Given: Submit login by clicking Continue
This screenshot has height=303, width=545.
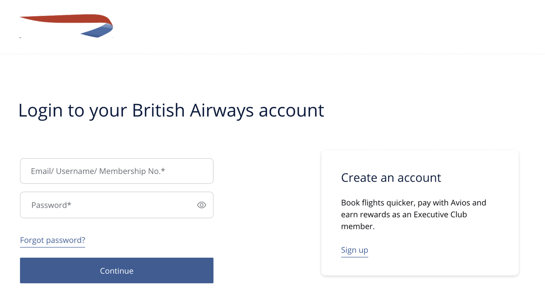Looking at the screenshot, I should tap(116, 270).
